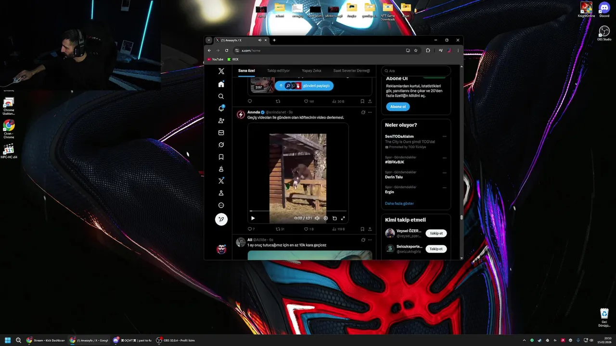Mute the Anasayfa tab audio speaker icon
This screenshot has height=346, width=616.
(x=259, y=40)
